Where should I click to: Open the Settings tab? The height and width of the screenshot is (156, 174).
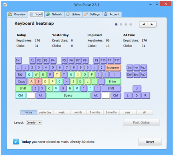coord(92,14)
